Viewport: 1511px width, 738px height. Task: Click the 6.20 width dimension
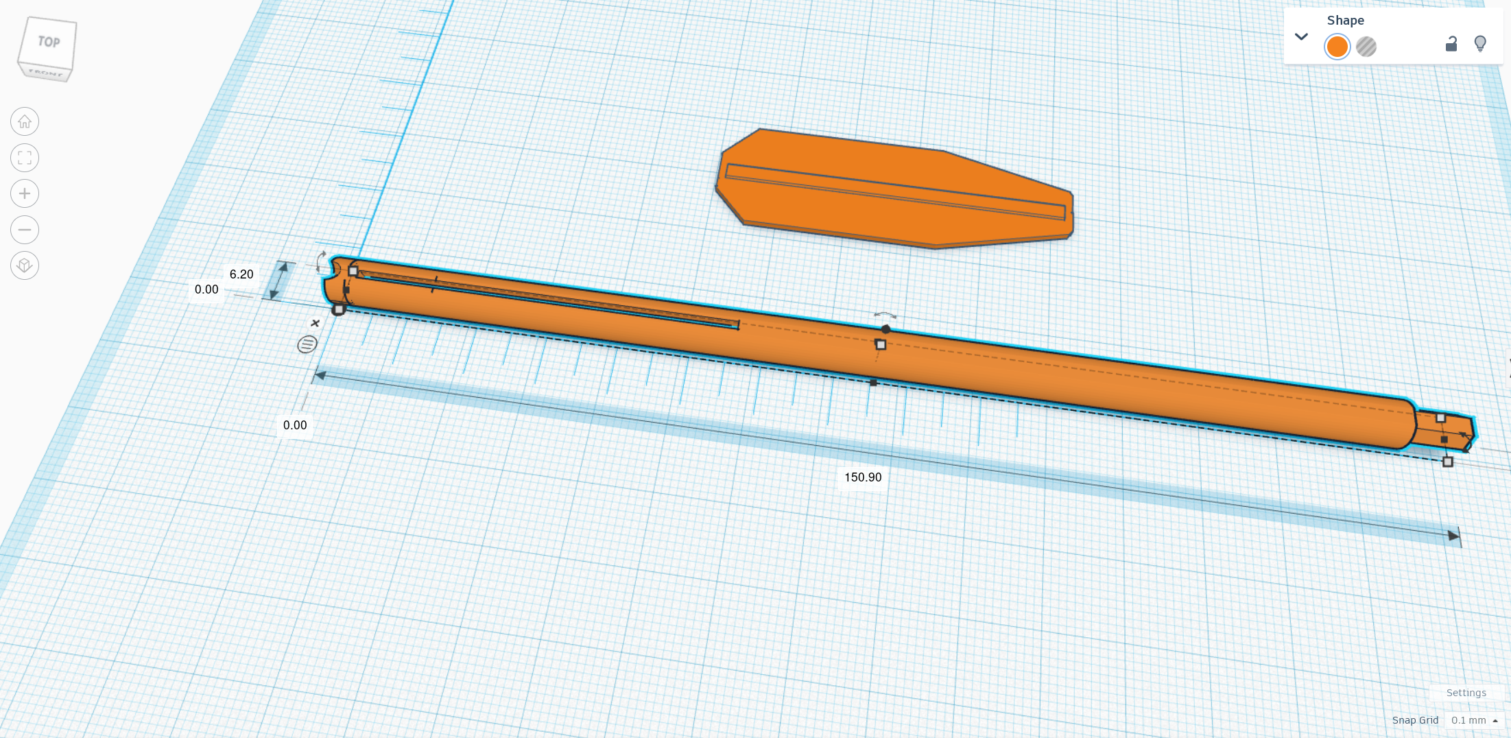coord(241,274)
